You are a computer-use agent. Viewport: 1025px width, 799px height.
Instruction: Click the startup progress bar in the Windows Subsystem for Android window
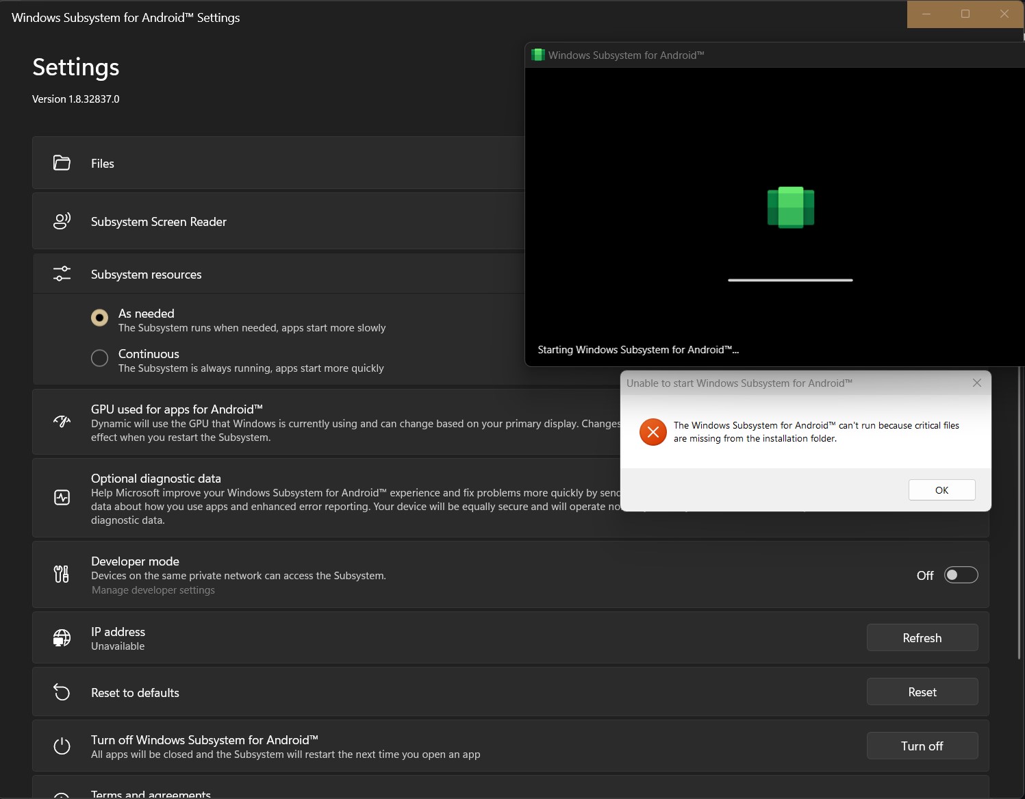(790, 280)
